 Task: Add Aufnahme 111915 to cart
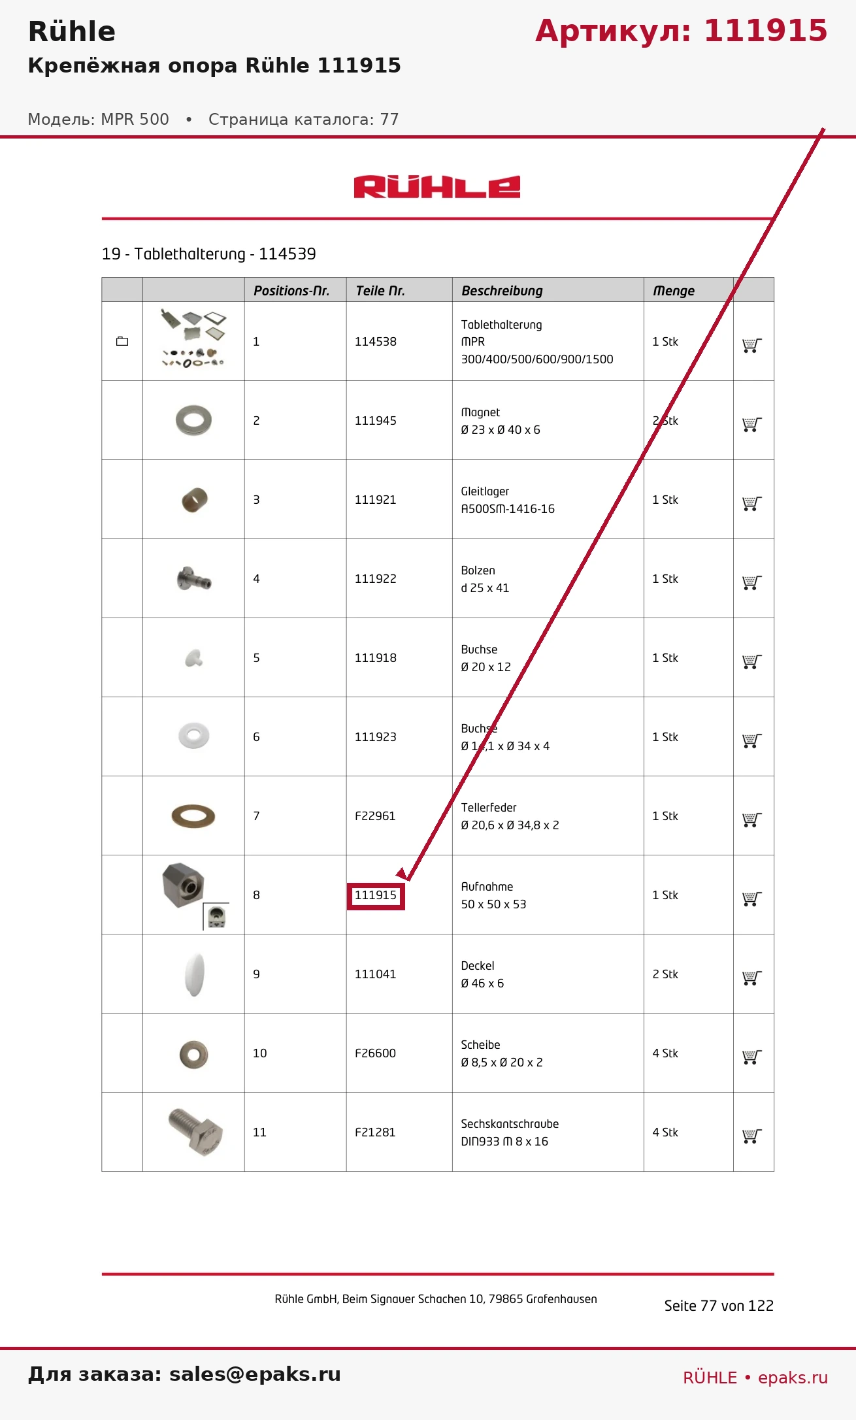[752, 899]
